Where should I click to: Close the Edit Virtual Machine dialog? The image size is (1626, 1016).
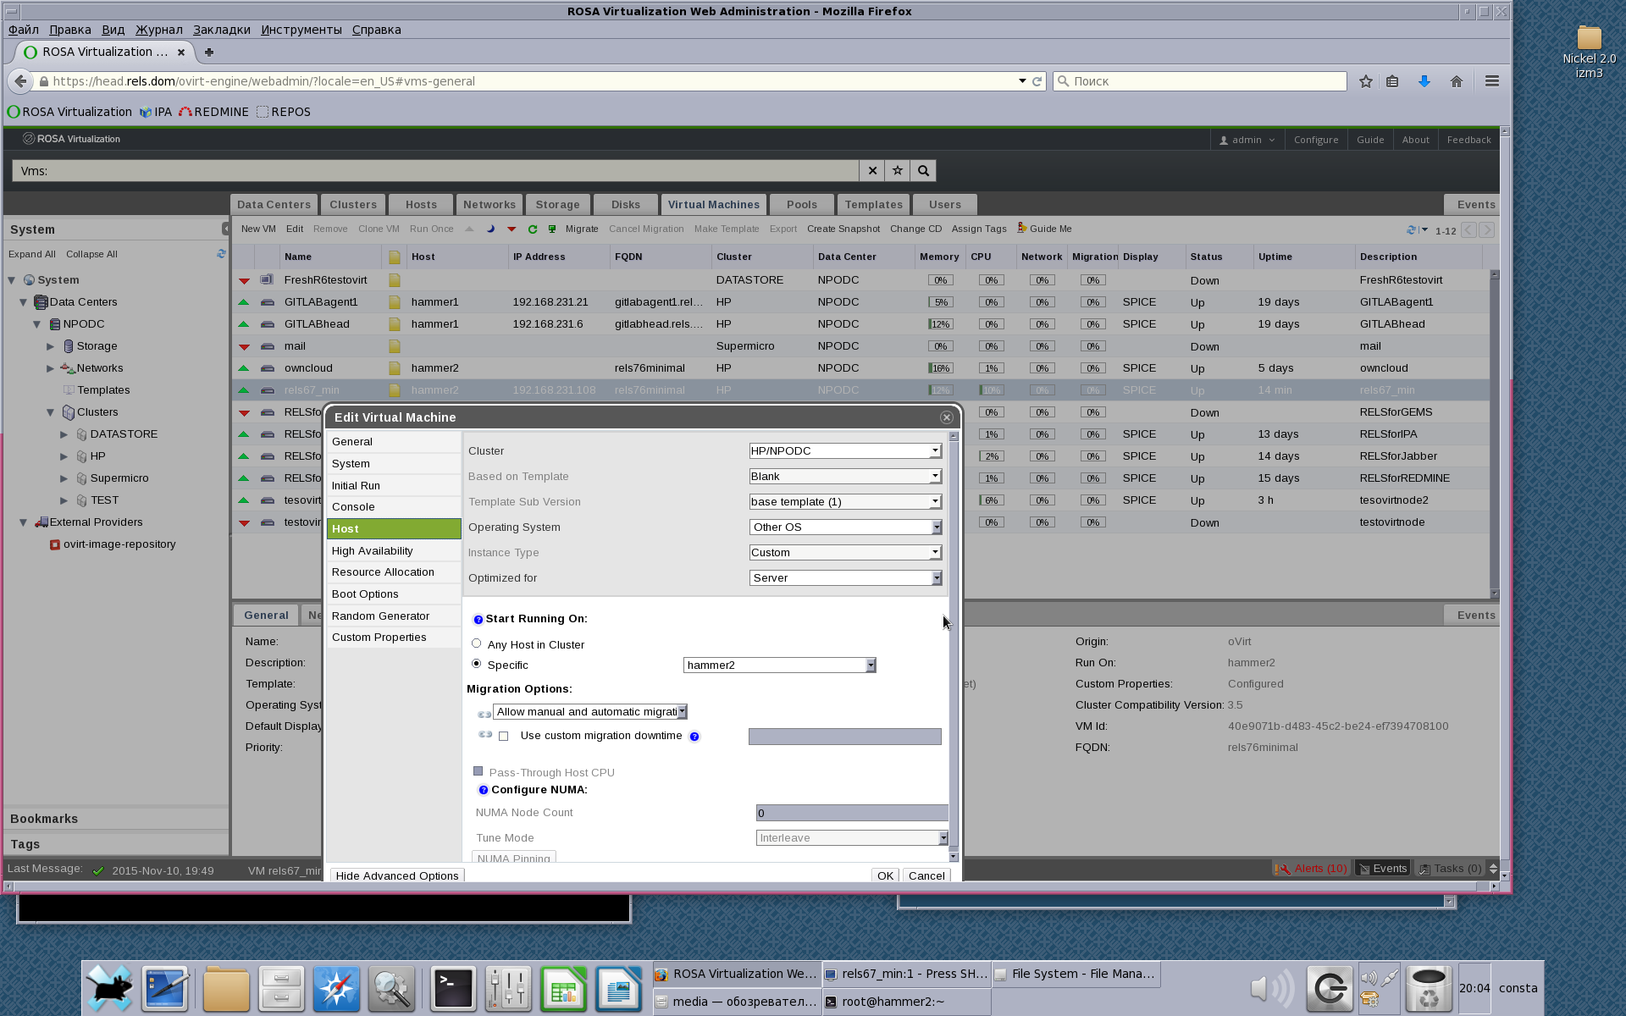pos(947,417)
